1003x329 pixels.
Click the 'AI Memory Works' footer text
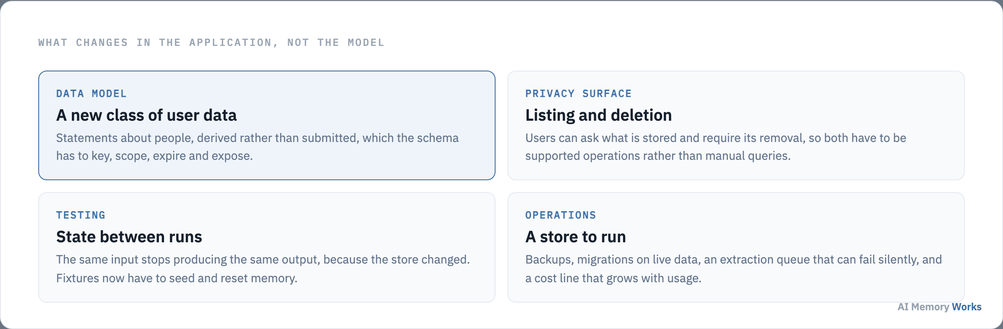coord(939,307)
